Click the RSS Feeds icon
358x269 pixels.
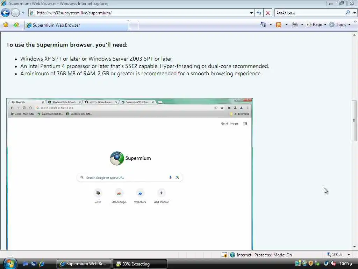tap(279, 25)
